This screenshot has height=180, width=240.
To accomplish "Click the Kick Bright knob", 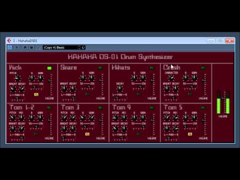I will click(x=13, y=89).
